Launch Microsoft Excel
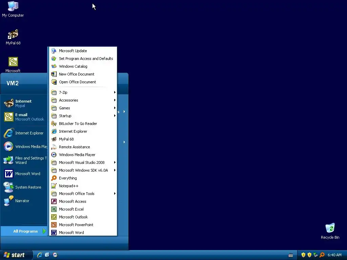The width and height of the screenshot is (347, 260). [83, 209]
